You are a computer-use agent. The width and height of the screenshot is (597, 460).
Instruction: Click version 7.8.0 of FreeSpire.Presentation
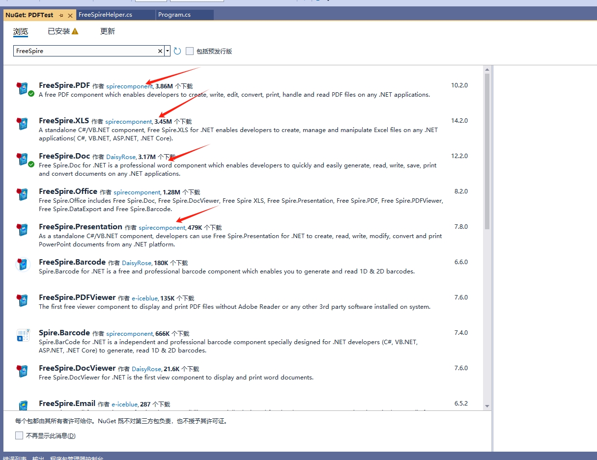[461, 227]
